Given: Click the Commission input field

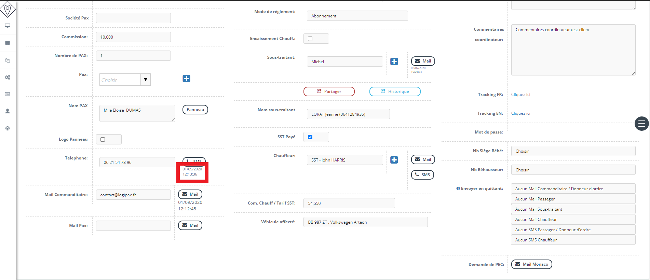Looking at the screenshot, I should point(133,37).
